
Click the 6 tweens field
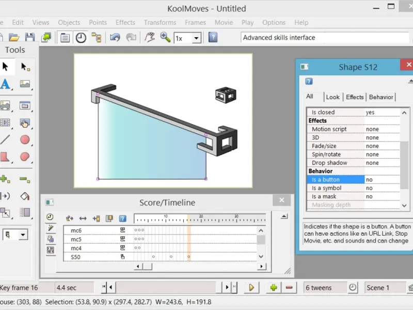click(x=325, y=287)
